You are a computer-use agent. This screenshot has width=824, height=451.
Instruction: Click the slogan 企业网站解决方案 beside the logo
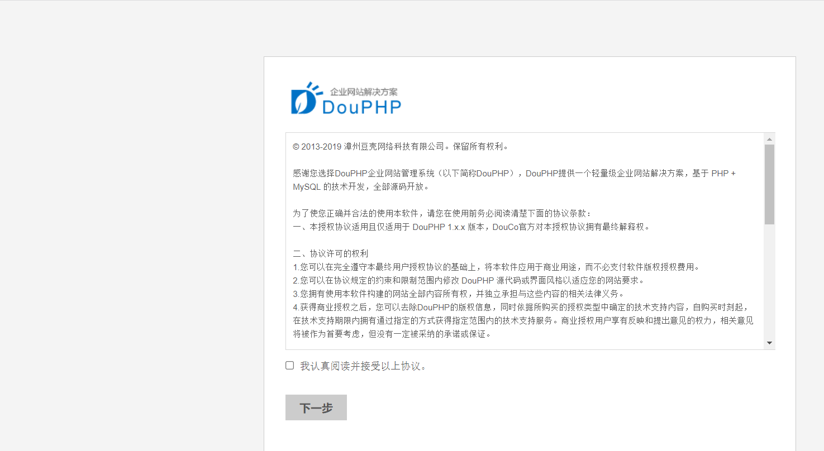[364, 92]
